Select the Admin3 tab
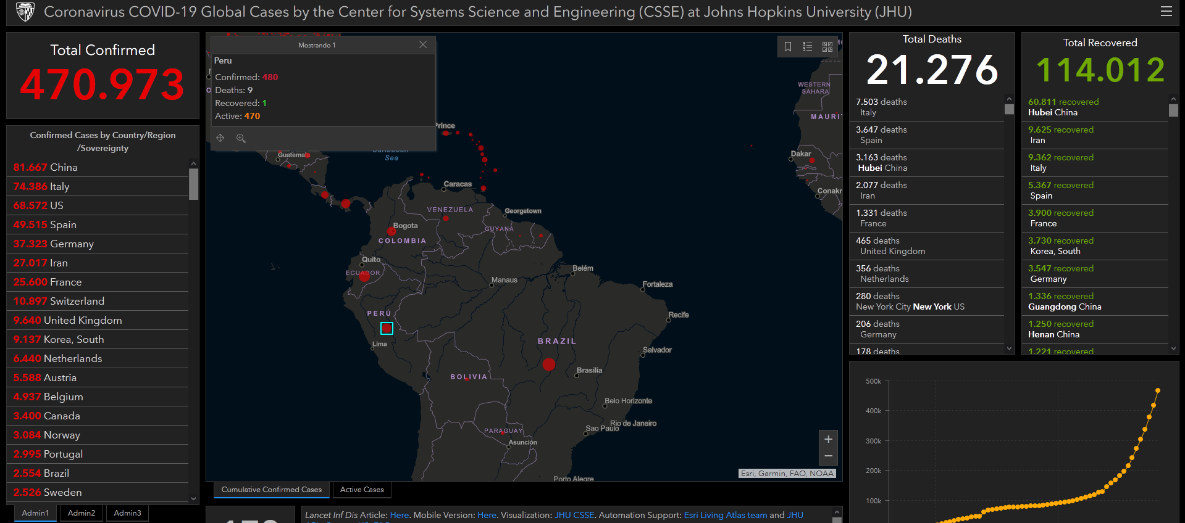The image size is (1185, 523). [127, 513]
